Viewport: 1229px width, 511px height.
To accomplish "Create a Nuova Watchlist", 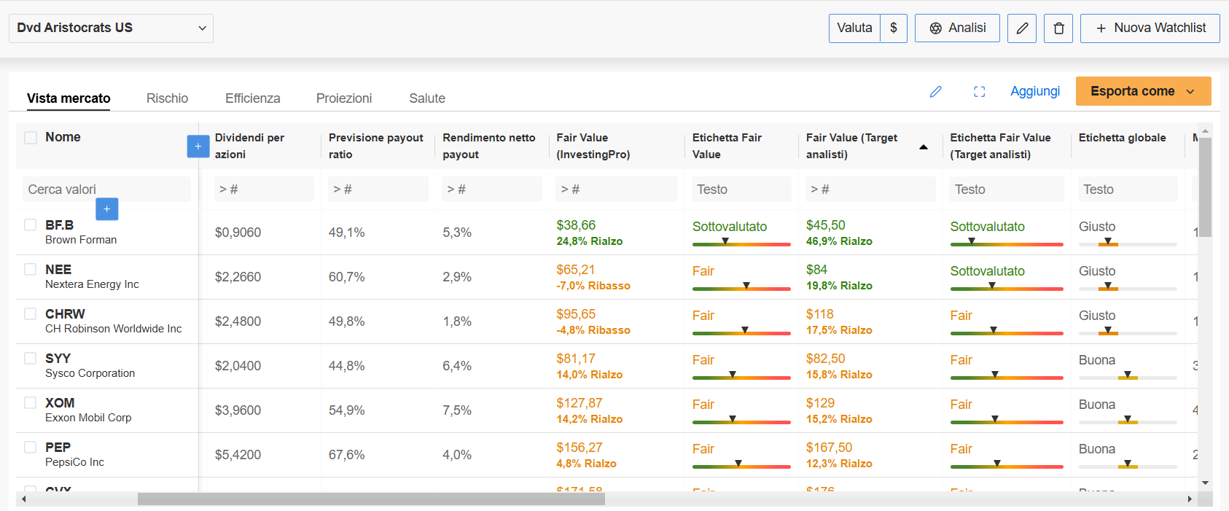I will pos(1150,28).
